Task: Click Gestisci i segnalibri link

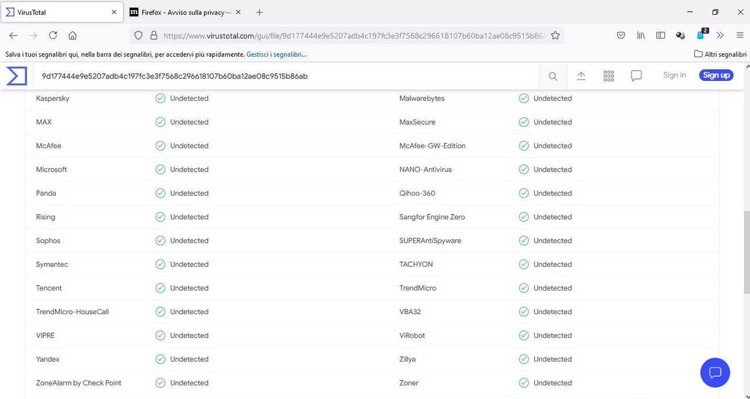Action: 277,54
